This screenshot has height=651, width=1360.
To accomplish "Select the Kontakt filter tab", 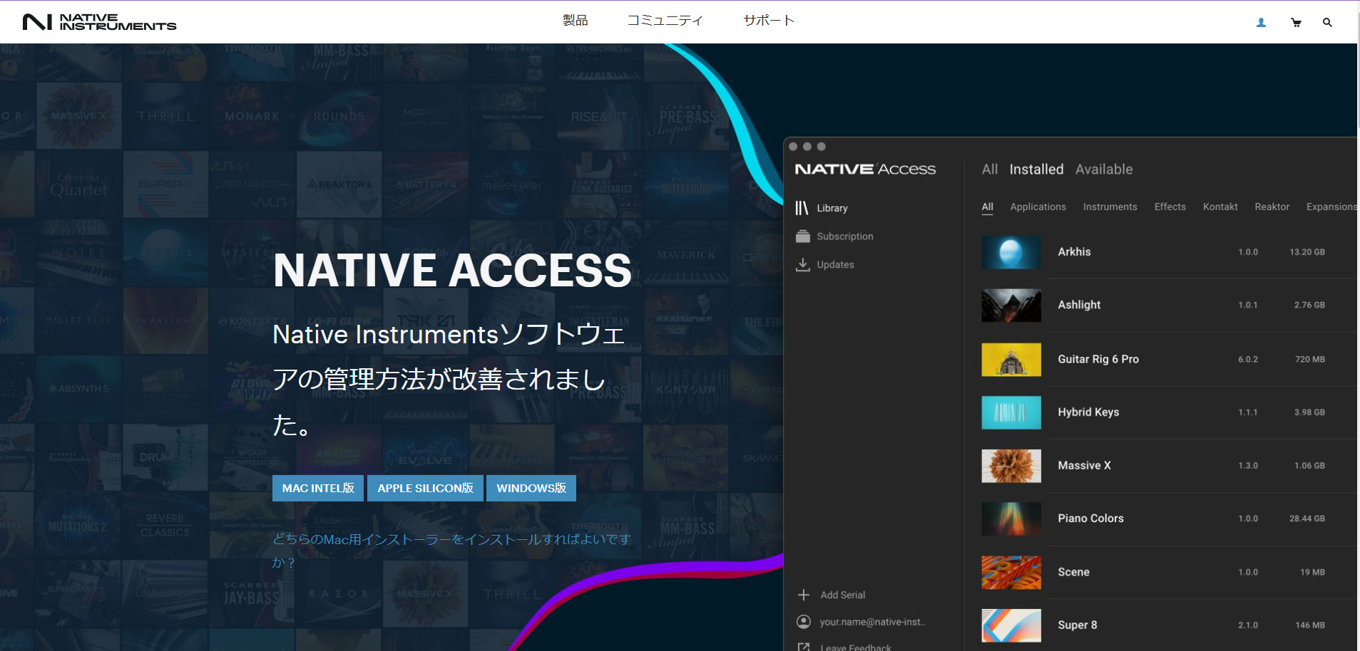I will 1220,207.
